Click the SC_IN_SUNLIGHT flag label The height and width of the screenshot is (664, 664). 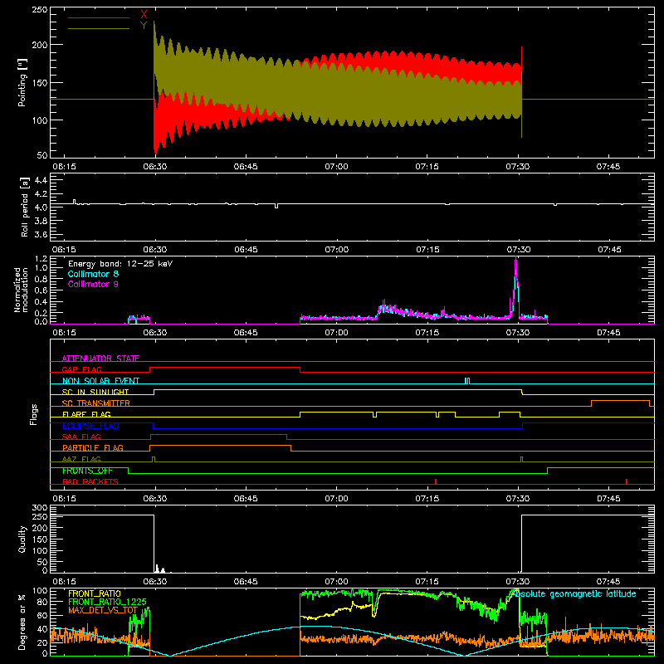coord(95,392)
